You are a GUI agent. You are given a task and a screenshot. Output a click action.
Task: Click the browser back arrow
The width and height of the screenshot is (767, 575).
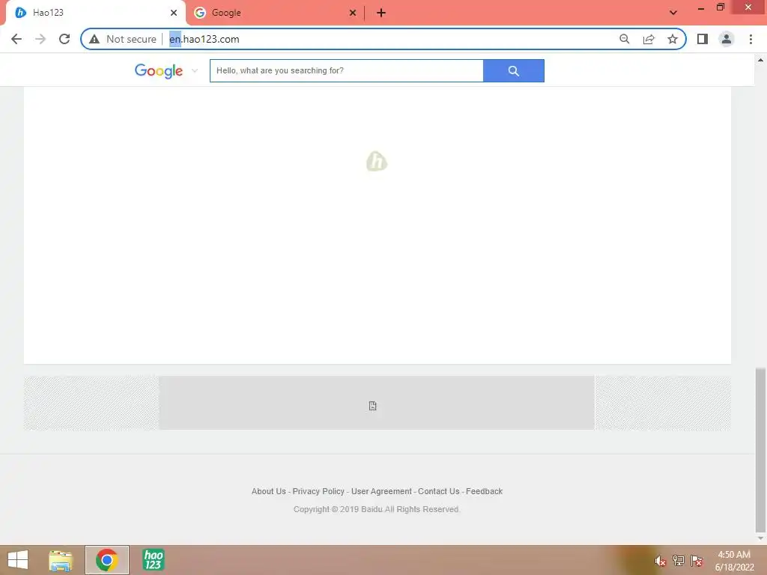16,39
